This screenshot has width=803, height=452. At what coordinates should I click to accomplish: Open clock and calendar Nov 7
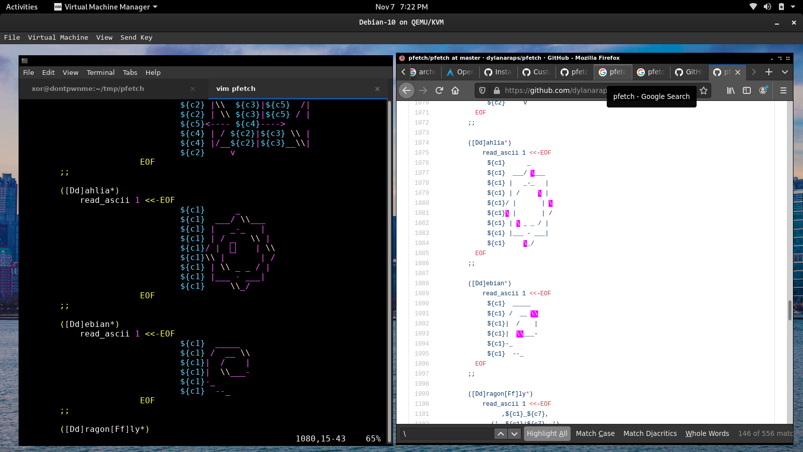401,7
